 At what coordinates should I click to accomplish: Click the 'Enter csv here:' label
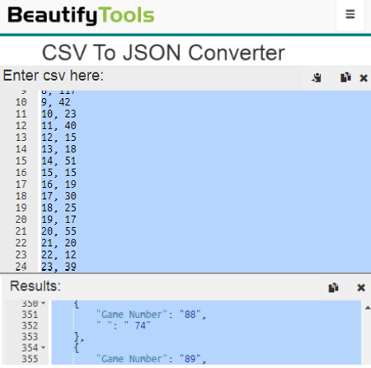click(x=54, y=76)
